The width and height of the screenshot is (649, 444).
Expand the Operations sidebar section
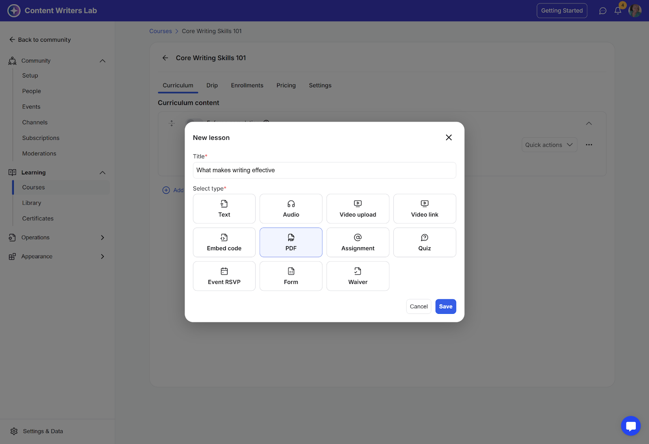tap(102, 238)
